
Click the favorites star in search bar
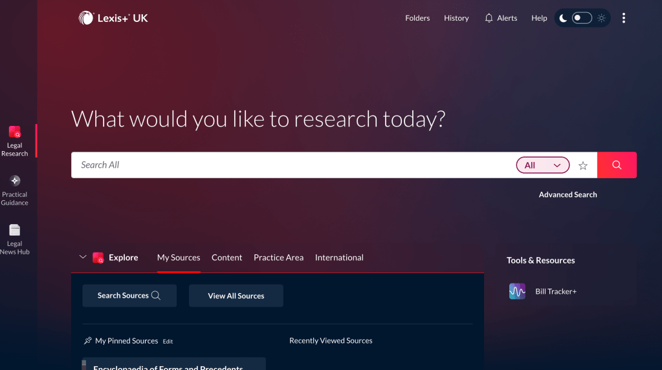[583, 165]
